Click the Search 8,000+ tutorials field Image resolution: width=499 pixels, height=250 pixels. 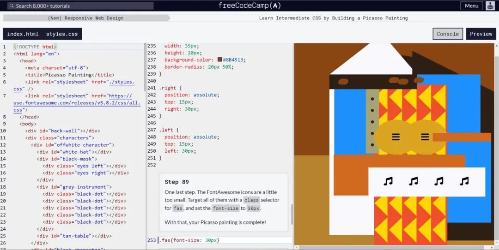point(80,6)
